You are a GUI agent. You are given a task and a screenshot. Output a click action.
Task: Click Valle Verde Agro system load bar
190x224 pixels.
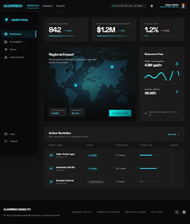click(x=149, y=155)
